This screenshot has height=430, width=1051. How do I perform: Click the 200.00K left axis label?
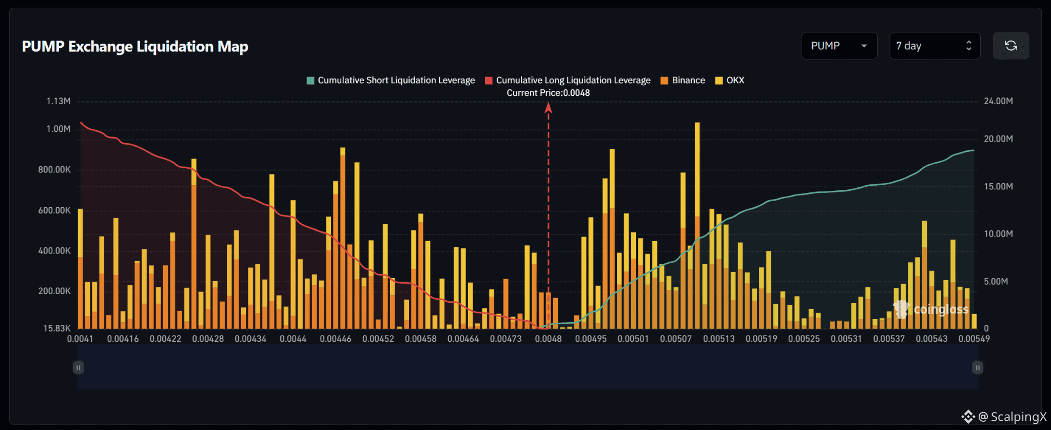tap(54, 291)
